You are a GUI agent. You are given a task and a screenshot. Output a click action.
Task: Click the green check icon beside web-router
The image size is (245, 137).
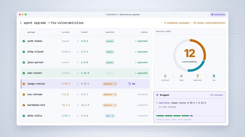(x=24, y=73)
